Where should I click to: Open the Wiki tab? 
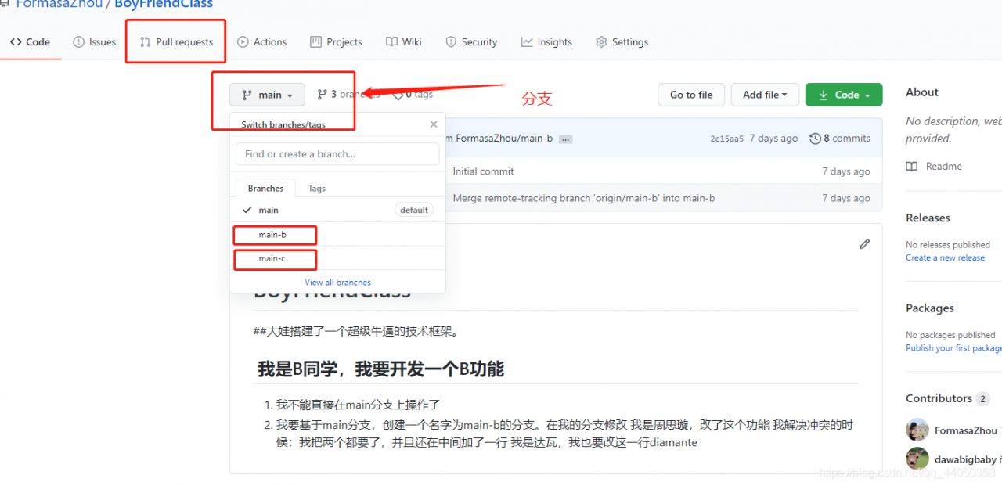(404, 42)
